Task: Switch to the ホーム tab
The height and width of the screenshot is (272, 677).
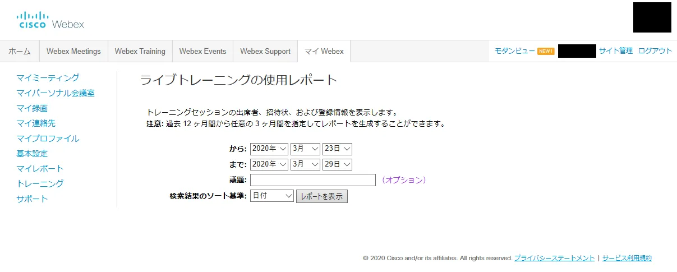Action: (x=20, y=51)
